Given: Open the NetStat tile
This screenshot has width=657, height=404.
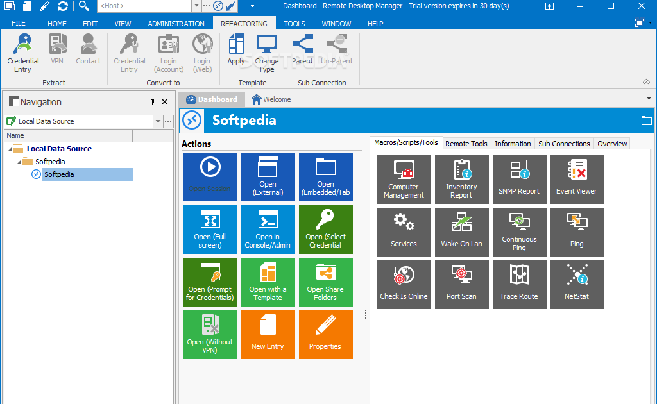Looking at the screenshot, I should click(577, 285).
